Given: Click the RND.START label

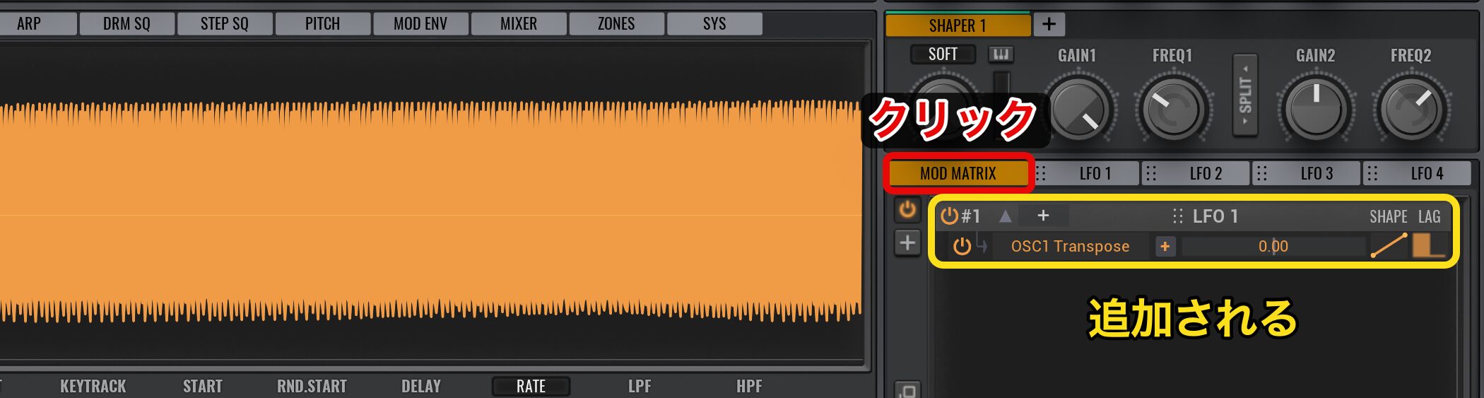Looking at the screenshot, I should tap(312, 386).
